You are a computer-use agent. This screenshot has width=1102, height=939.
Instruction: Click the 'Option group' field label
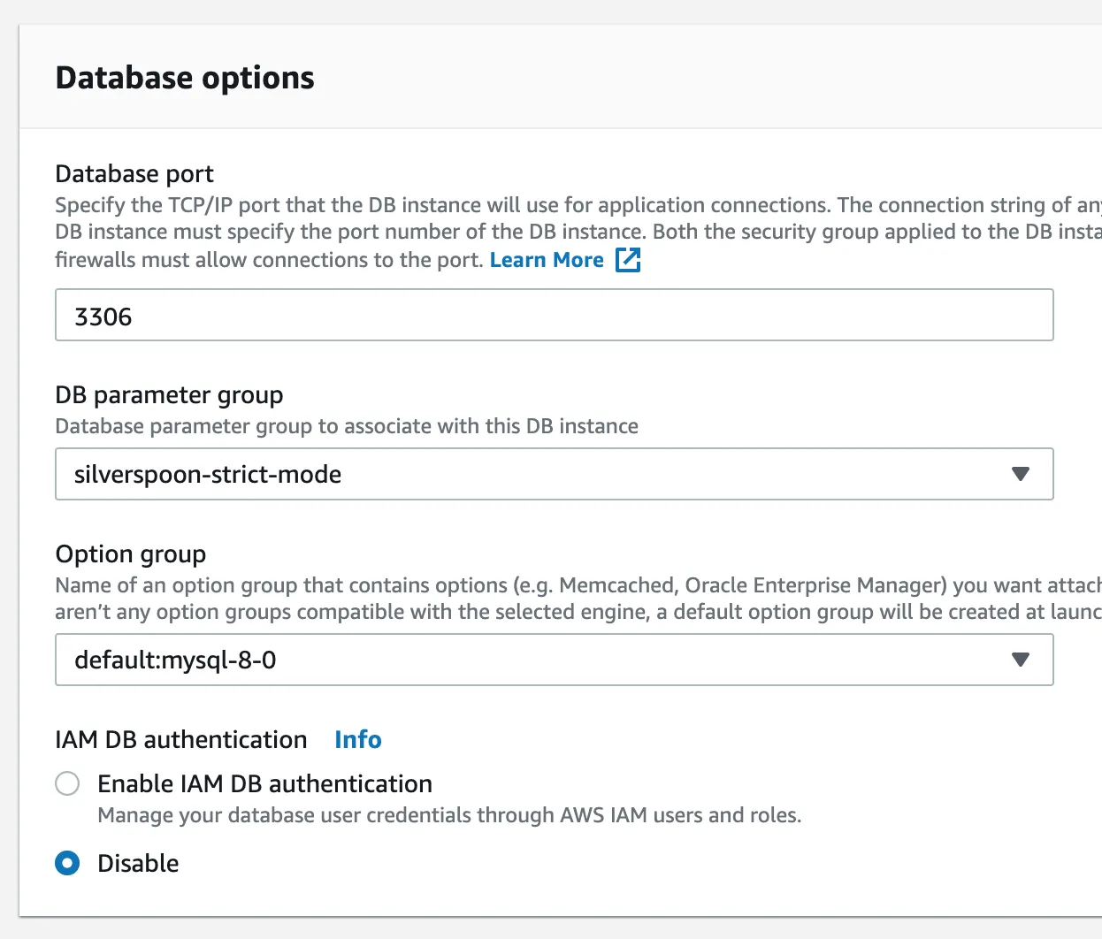(x=130, y=553)
